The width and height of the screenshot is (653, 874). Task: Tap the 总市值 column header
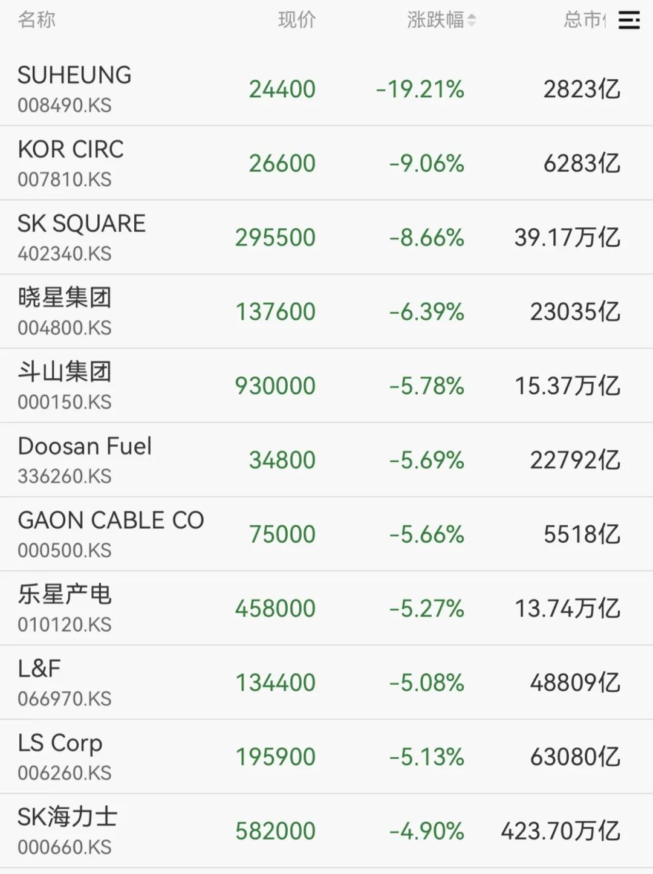click(x=584, y=20)
